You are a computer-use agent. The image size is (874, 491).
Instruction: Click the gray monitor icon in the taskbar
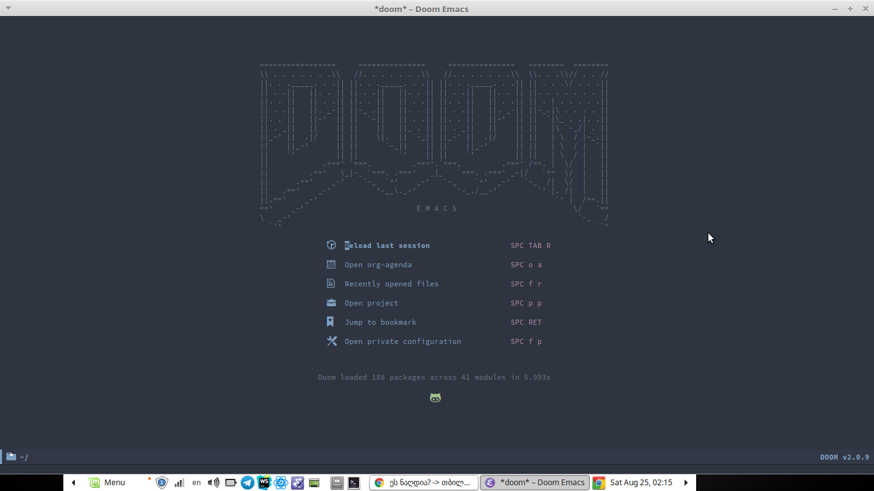(337, 483)
